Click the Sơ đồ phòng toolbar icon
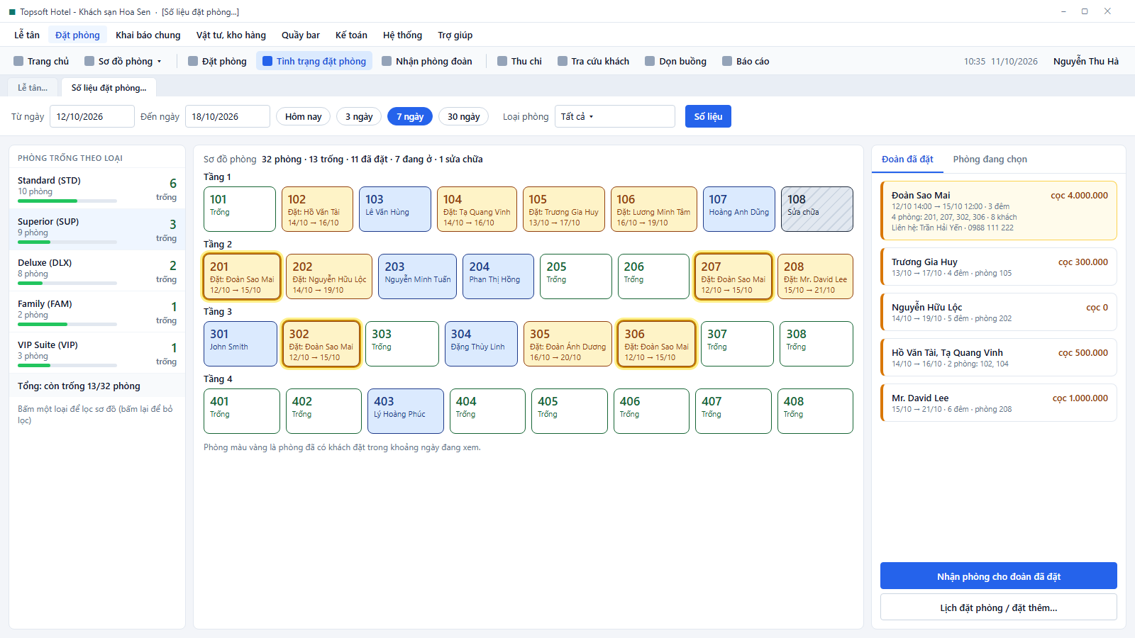Viewport: 1135px width, 638px height. click(x=89, y=61)
